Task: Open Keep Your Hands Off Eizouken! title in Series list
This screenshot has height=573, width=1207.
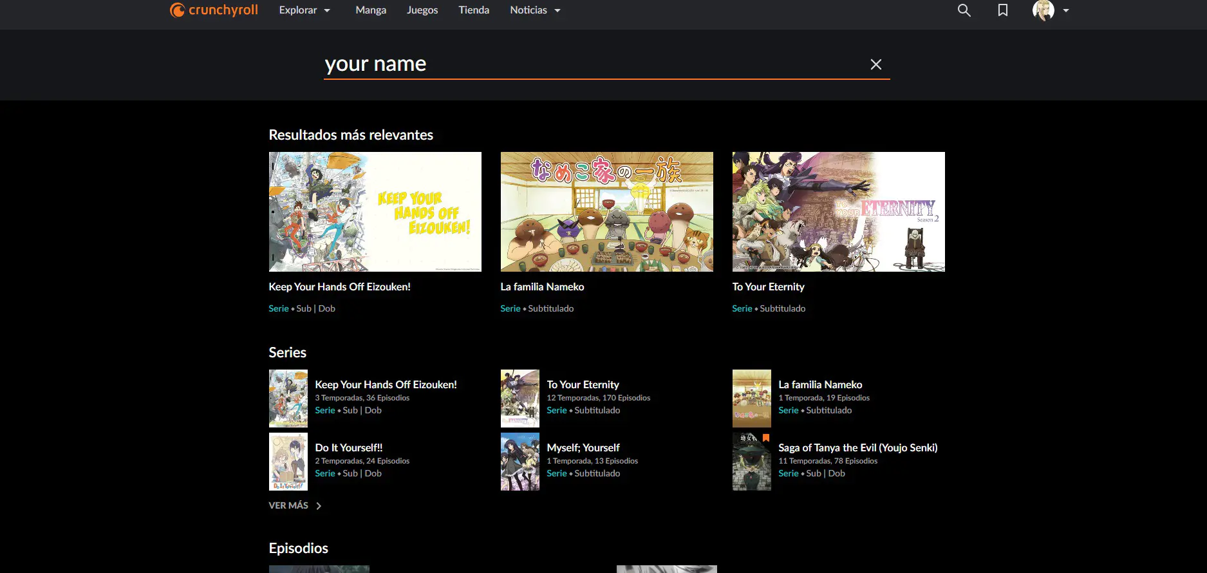Action: (386, 385)
